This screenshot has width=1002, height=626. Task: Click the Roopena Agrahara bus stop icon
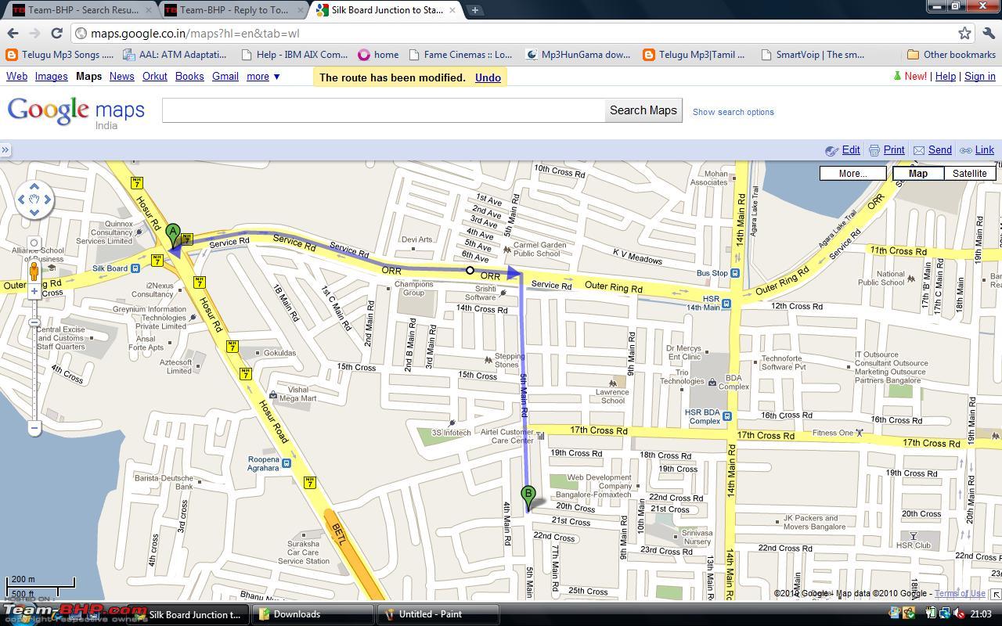[287, 463]
